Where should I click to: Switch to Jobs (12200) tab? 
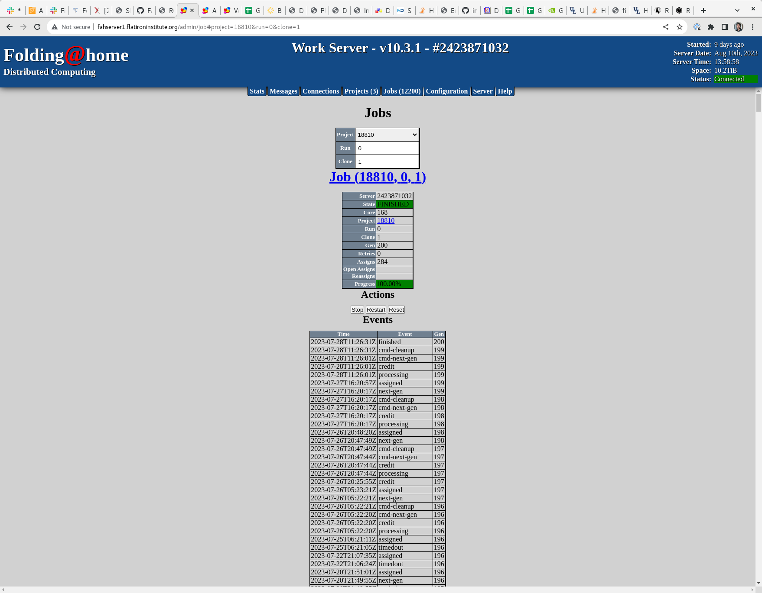[x=402, y=91]
